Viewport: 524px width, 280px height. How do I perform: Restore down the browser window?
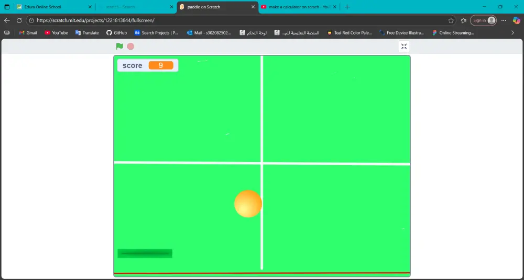[x=500, y=7]
